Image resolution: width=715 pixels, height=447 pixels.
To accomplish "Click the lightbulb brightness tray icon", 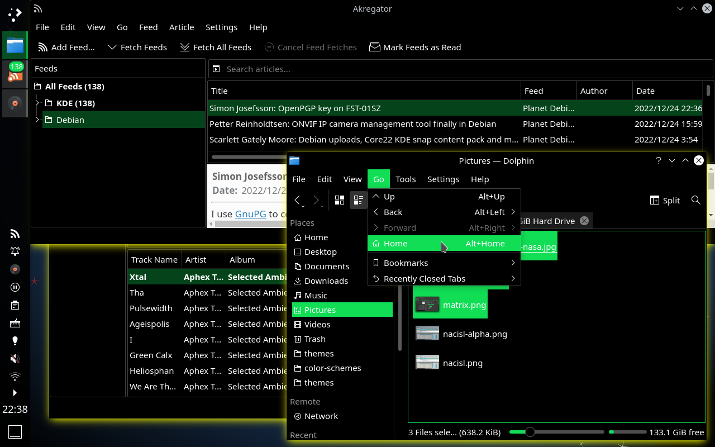I will [x=15, y=341].
